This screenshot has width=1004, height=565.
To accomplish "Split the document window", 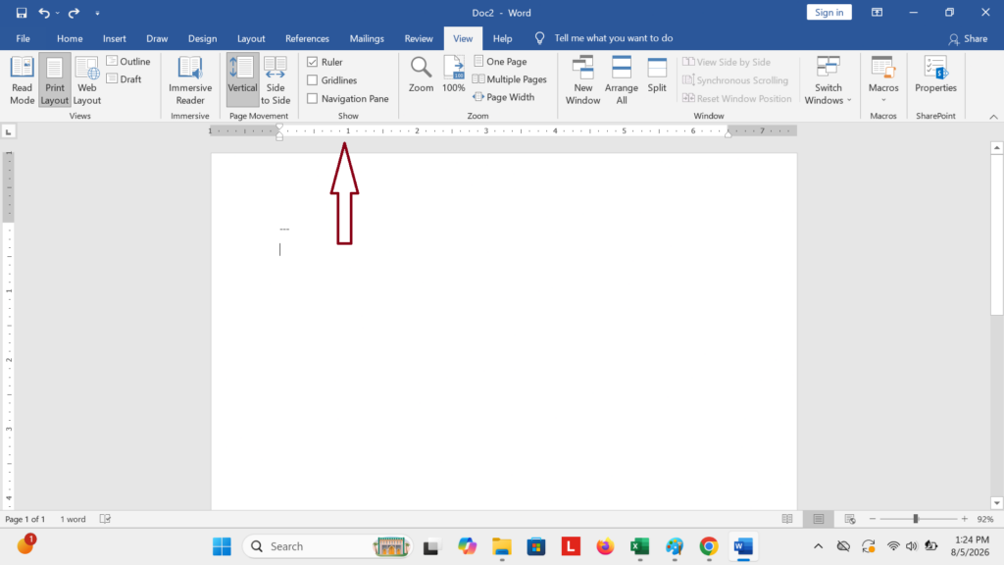I will pos(657,75).
